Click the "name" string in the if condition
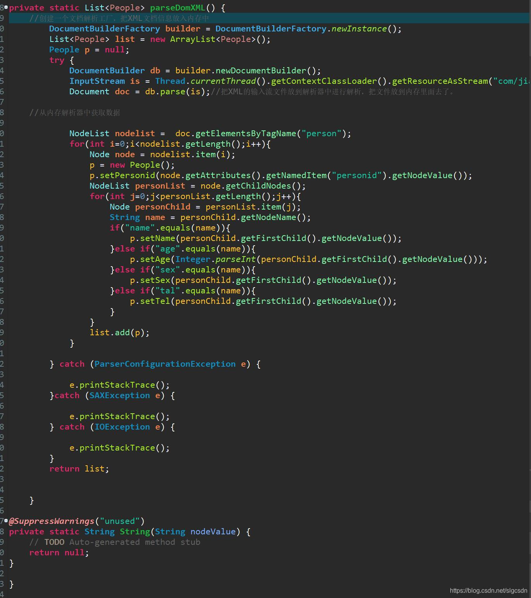531x598 pixels. pyautogui.click(x=140, y=228)
